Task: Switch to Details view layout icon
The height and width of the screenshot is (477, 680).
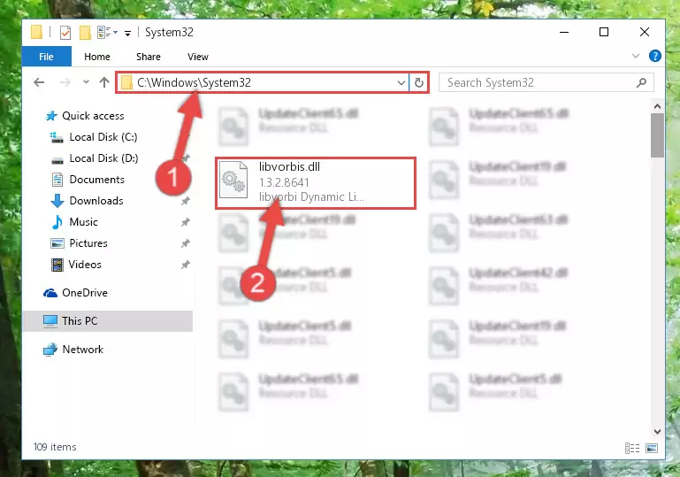Action: (632, 448)
